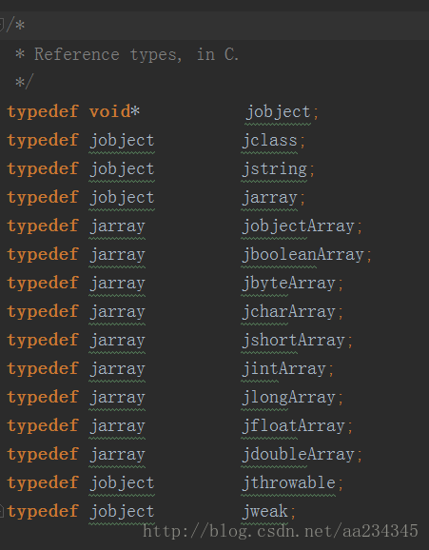
Task: Click the closing comment '*/' marker
Action: tap(24, 82)
